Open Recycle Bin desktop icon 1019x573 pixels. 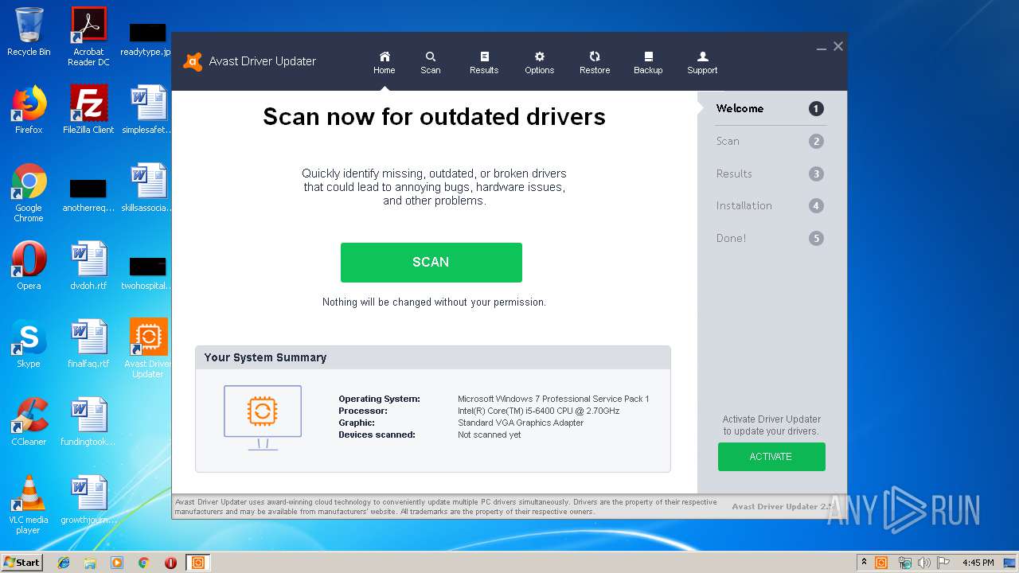click(29, 33)
